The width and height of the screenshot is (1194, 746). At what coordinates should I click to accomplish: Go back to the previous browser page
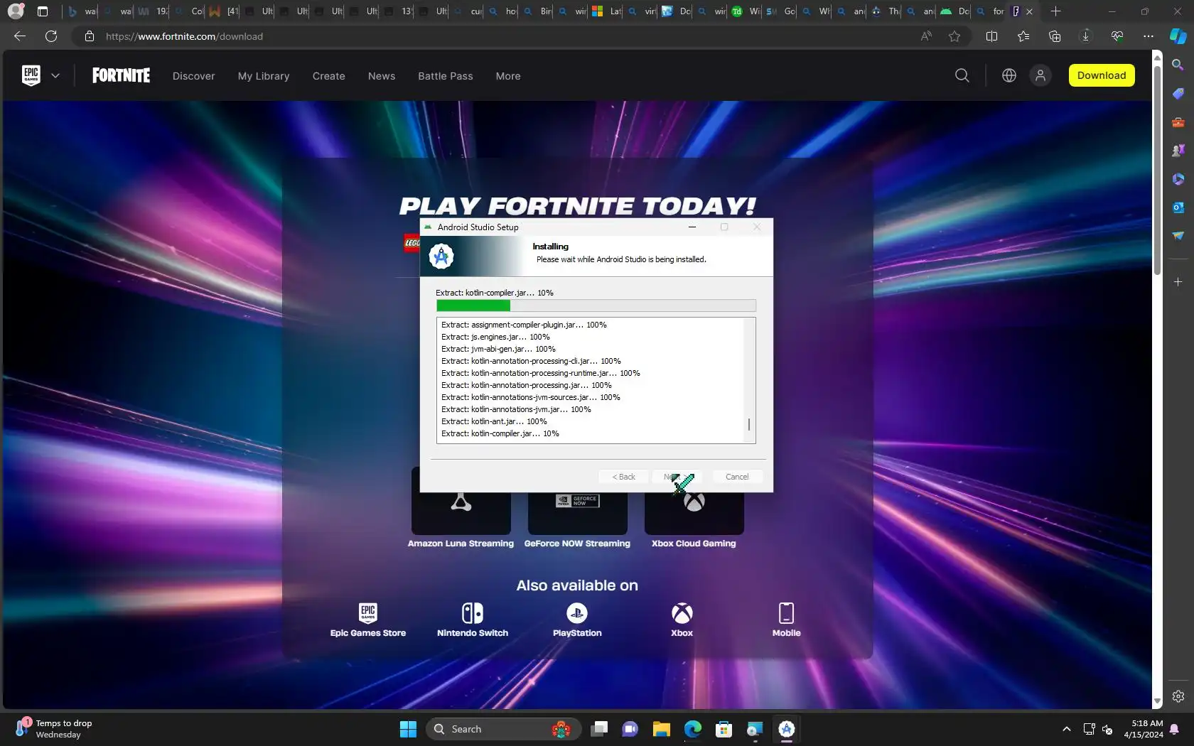(20, 36)
